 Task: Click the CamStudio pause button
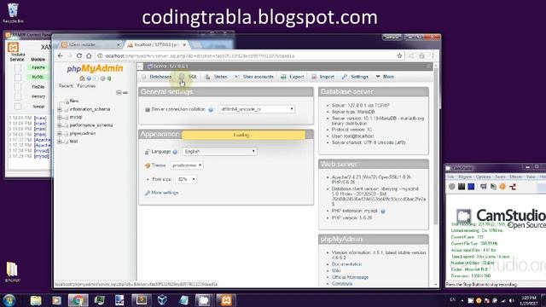(x=462, y=187)
